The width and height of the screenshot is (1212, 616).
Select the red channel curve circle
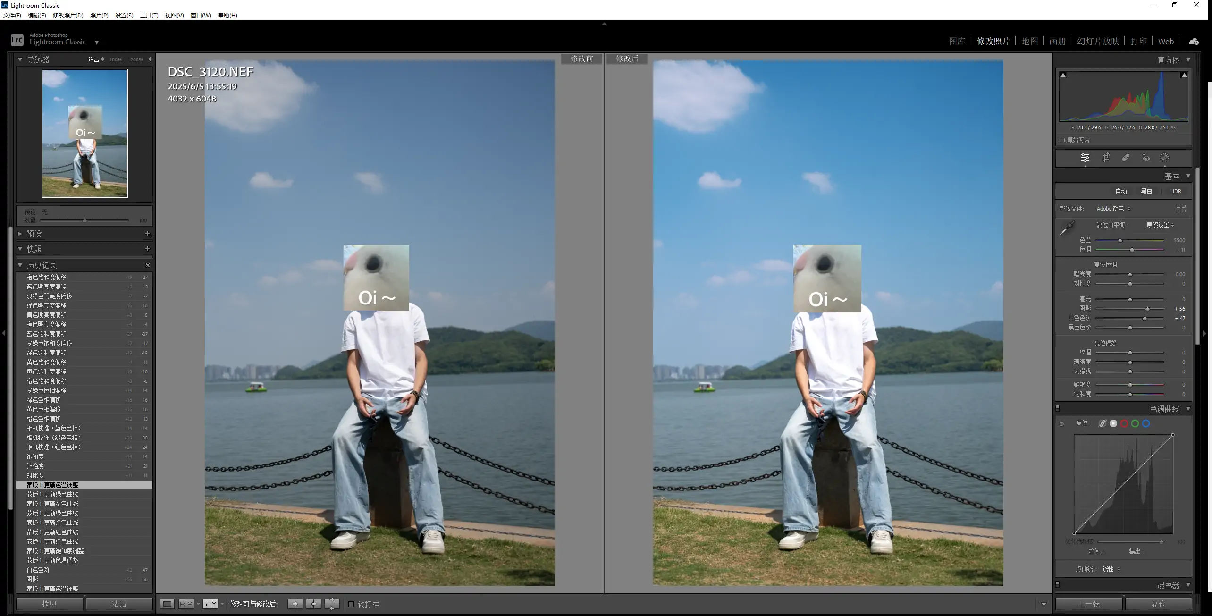(1124, 423)
